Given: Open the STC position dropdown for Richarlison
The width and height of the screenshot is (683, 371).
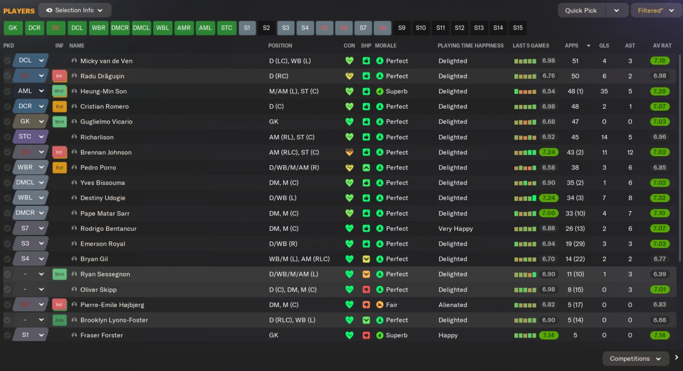Looking at the screenshot, I should [x=30, y=137].
